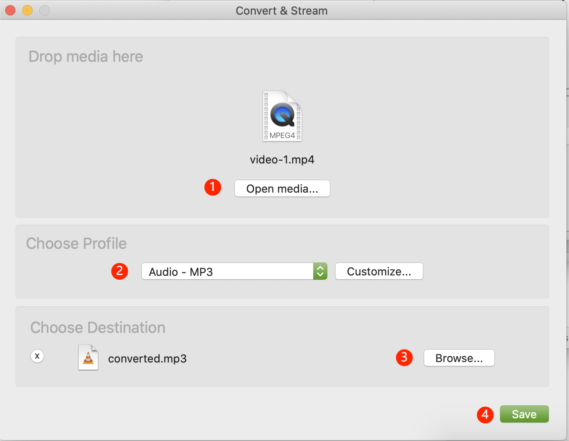Click Open media to add a file
Viewport: 569px width, 441px height.
pos(282,188)
